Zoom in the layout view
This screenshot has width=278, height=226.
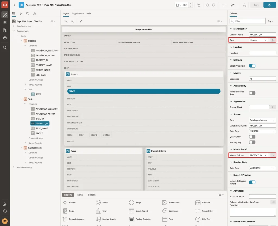(72, 21)
